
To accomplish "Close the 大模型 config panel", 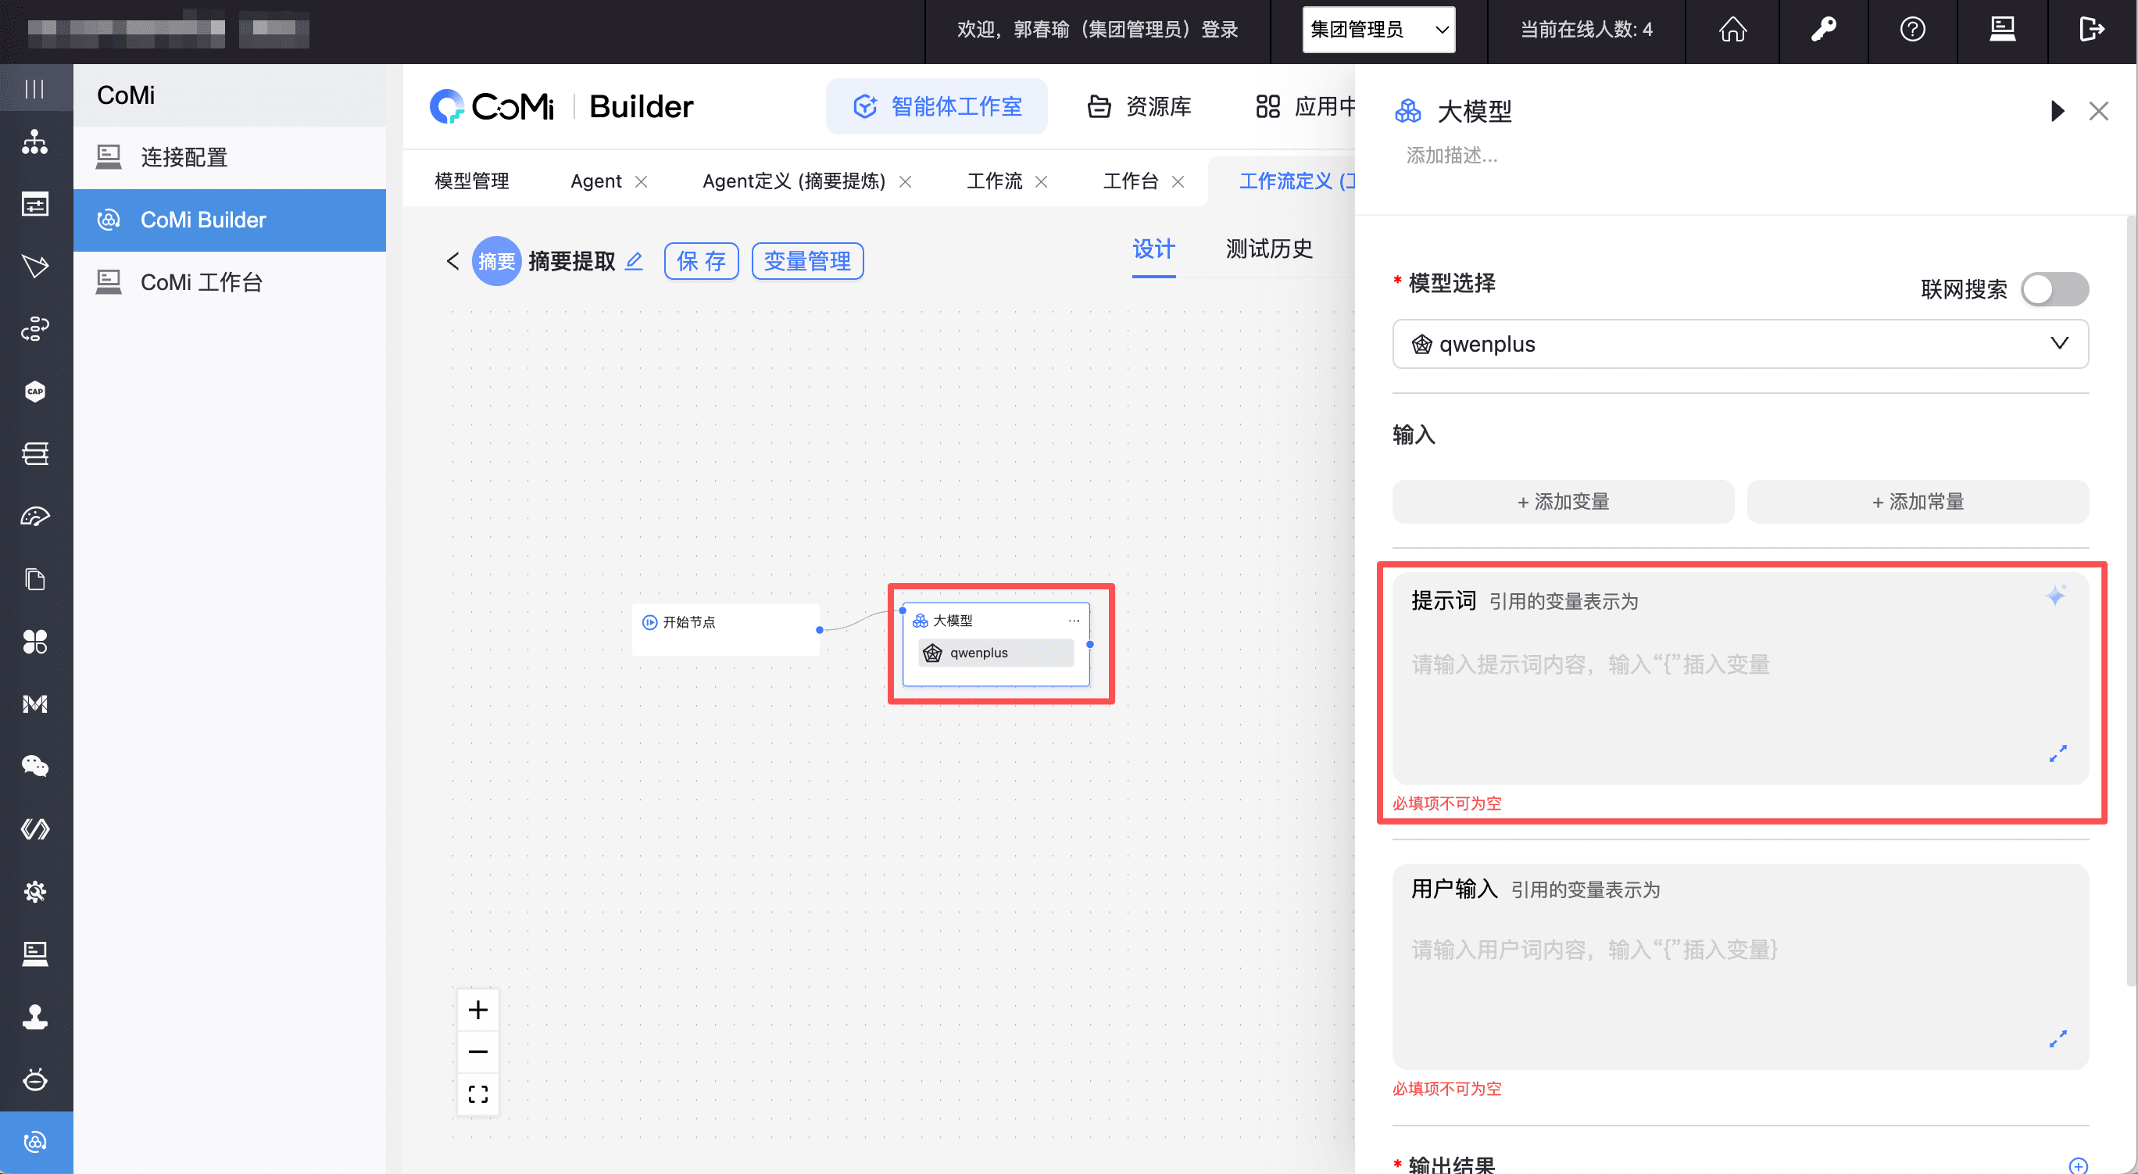I will pyautogui.click(x=2098, y=111).
